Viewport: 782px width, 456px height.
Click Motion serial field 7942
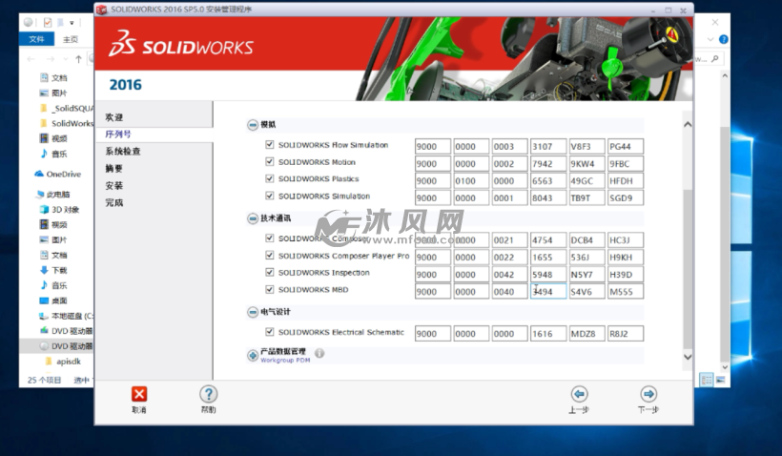(x=548, y=164)
